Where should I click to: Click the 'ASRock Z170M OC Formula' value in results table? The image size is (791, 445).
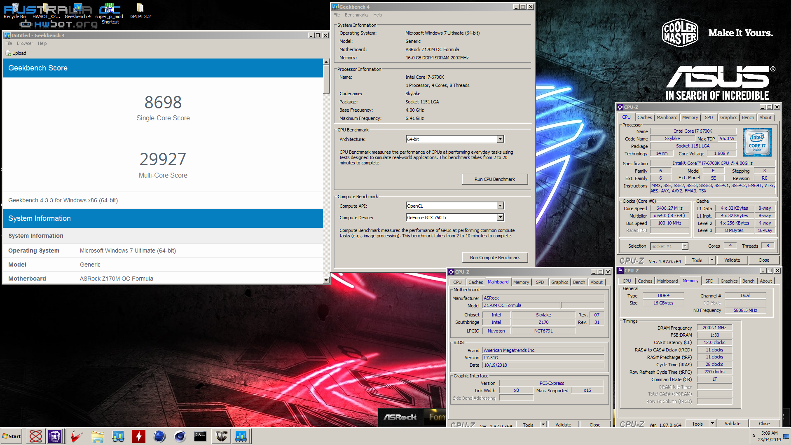click(116, 279)
